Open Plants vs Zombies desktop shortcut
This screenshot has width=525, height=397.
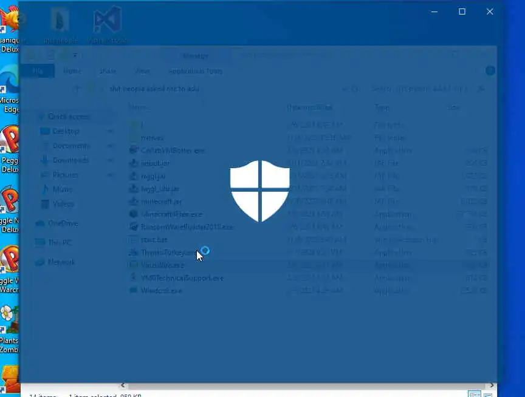10,329
